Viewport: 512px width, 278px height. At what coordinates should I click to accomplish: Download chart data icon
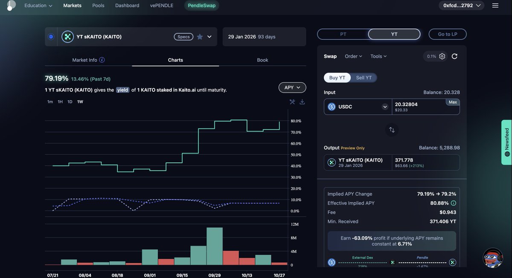click(302, 102)
